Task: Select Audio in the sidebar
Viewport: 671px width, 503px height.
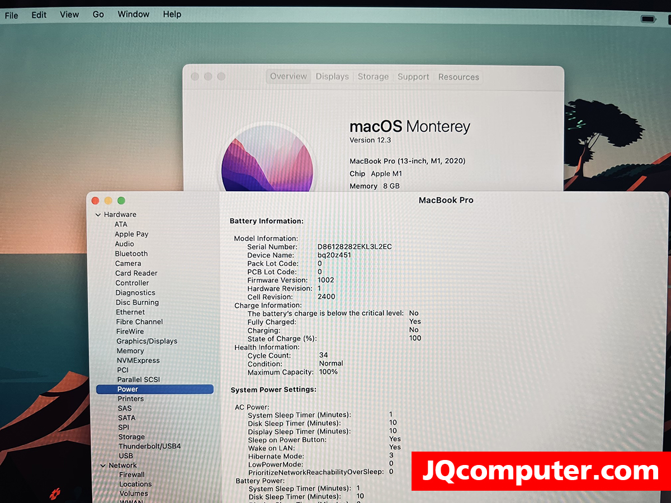Action: [125, 244]
